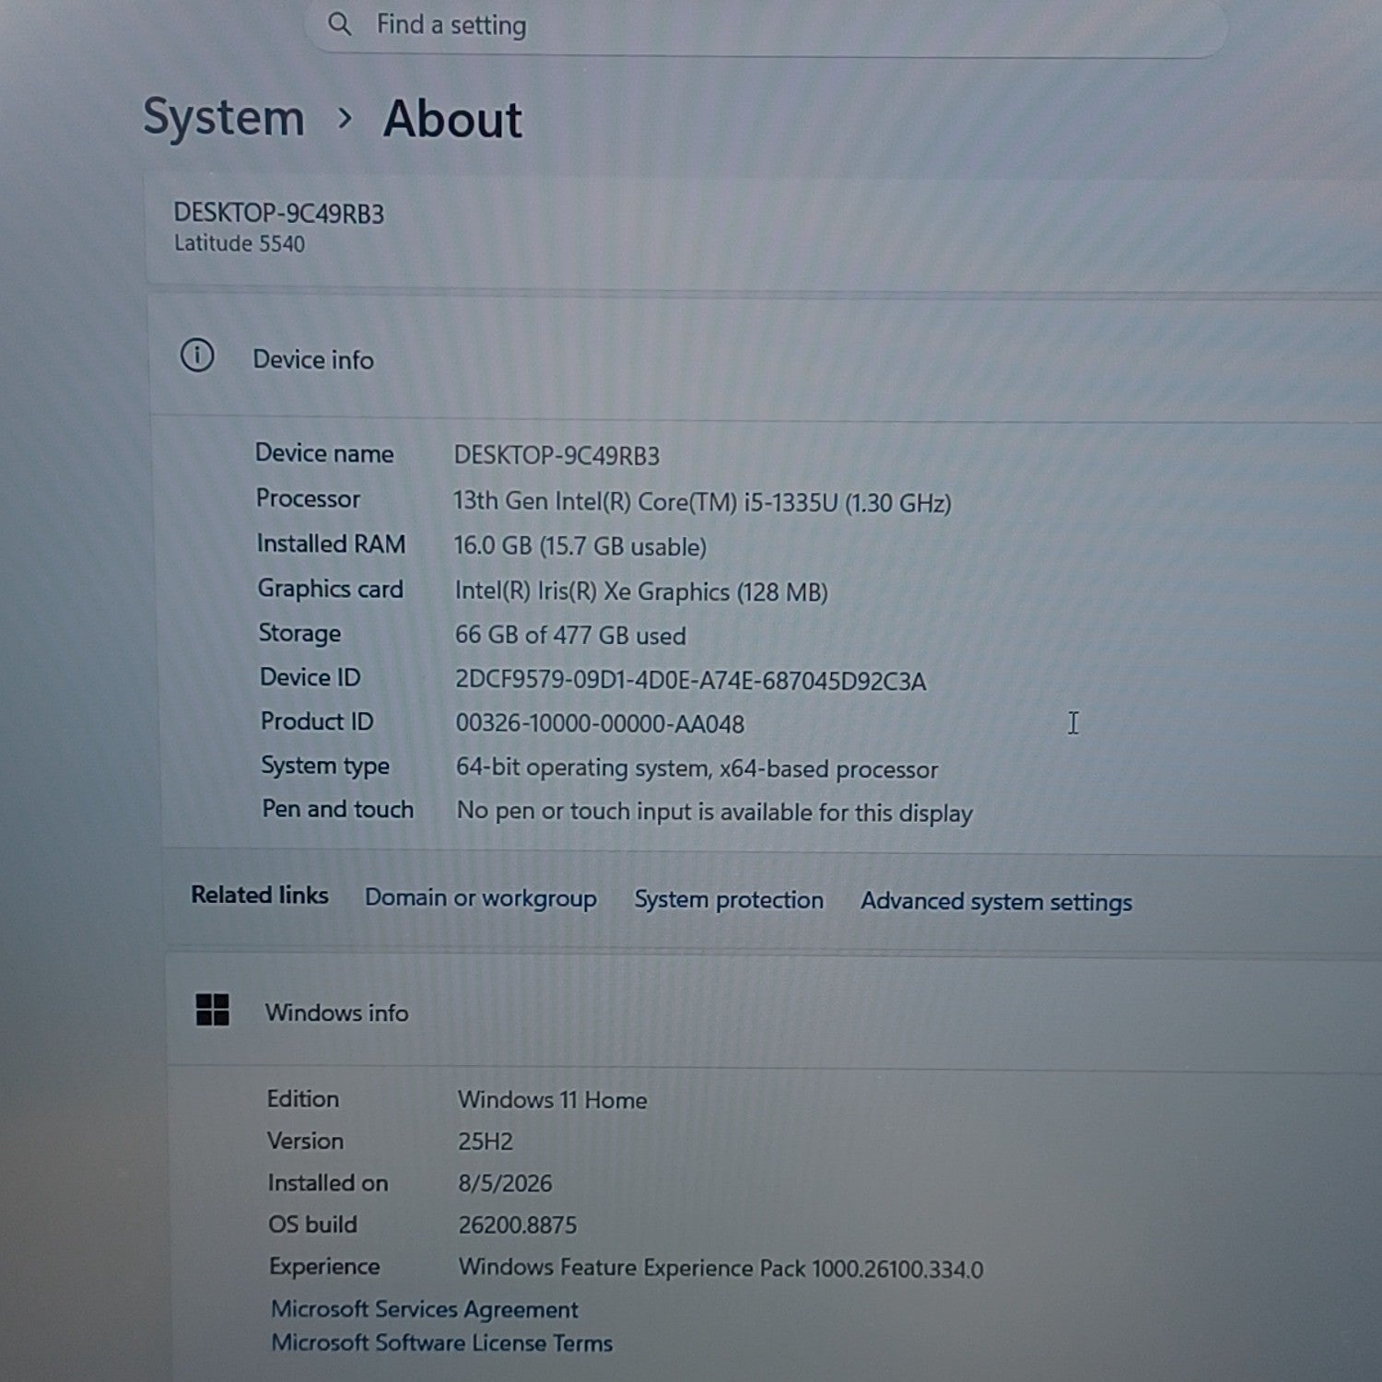Click the Device name label
1382x1382 pixels.
(x=324, y=453)
